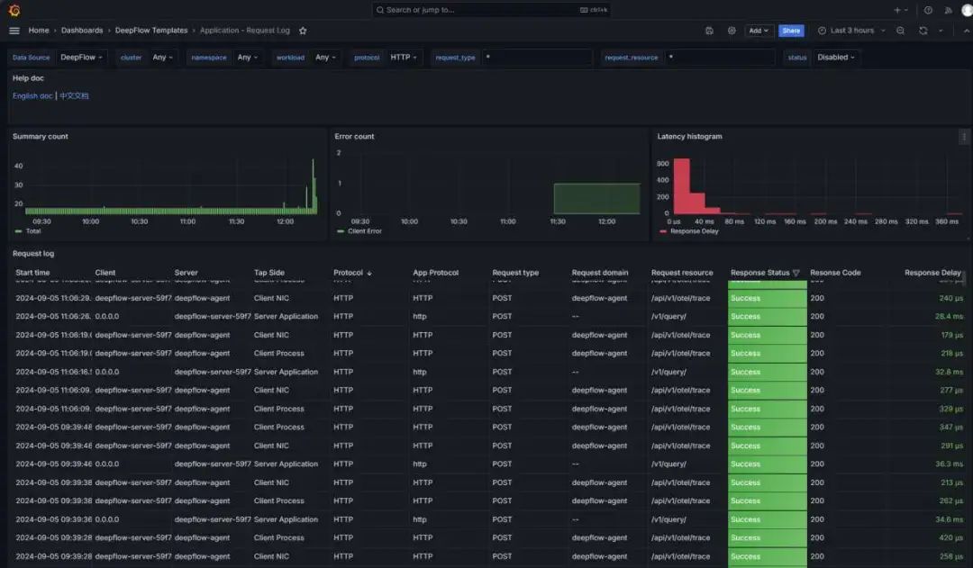This screenshot has width=973, height=568.
Task: Save the dashboard using the save icon
Action: click(709, 31)
